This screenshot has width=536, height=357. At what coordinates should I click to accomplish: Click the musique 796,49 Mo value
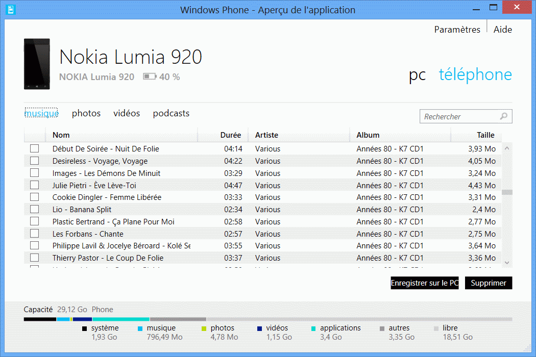(164, 337)
